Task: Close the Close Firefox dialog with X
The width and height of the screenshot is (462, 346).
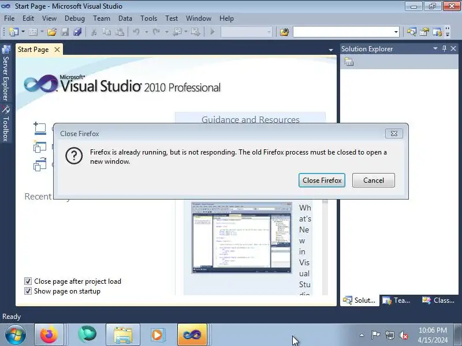Action: tap(394, 134)
